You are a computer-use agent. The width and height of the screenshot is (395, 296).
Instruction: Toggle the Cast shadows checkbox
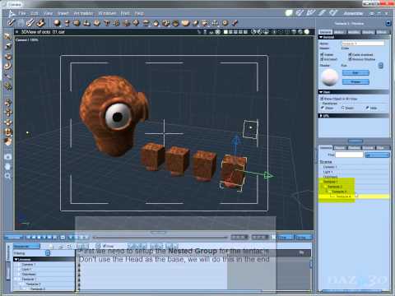[350, 54]
